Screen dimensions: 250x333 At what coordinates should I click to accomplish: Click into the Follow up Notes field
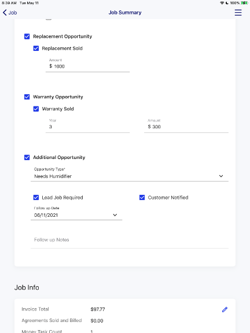pos(130,240)
